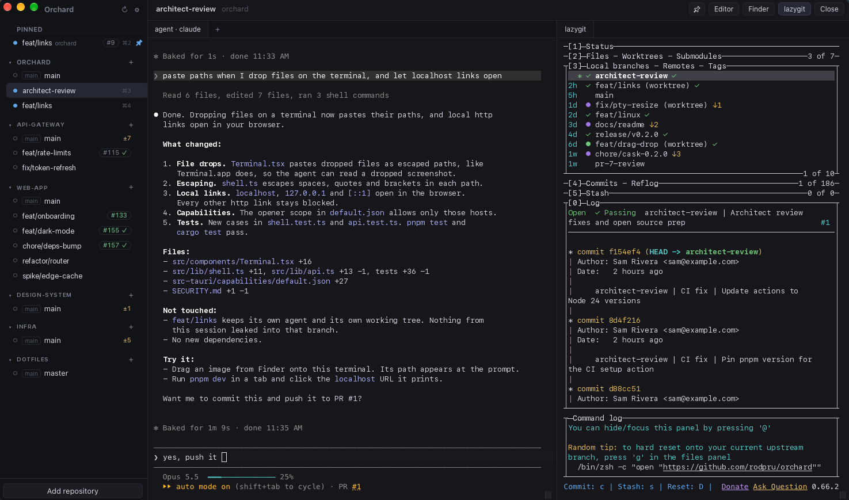Click the refresh icon beside Orchard title
849x500 pixels.
(124, 9)
